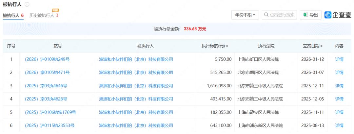Image resolution: width=354 pixels, height=134 pixels.
Task: Sort by 执行标的(元) column arrows
Action: [x=227, y=46]
